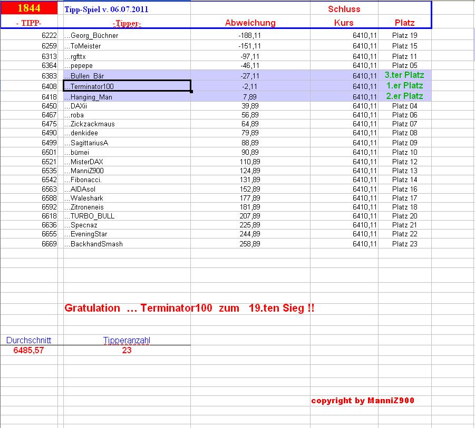This screenshot has height=428, width=475.
Task: Click the title 'Tipp-Spiel v. 06.07.2011'
Action: point(106,9)
